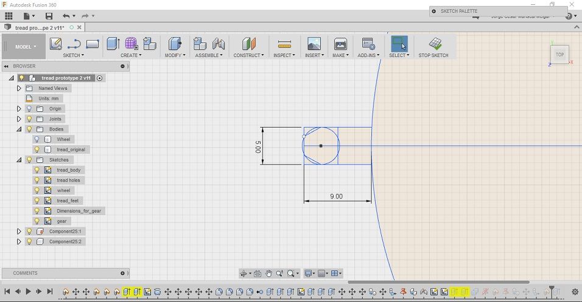Image resolution: width=582 pixels, height=302 pixels.
Task: Toggle visibility bulb of gear sketch
Action: [x=37, y=221]
